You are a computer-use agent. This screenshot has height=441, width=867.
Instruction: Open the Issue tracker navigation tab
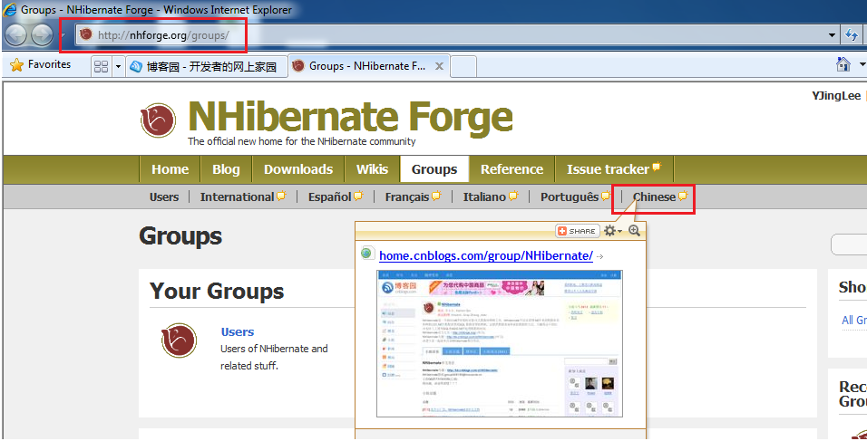(x=607, y=169)
